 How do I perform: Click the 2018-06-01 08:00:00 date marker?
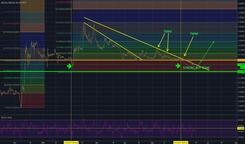tap(181, 143)
